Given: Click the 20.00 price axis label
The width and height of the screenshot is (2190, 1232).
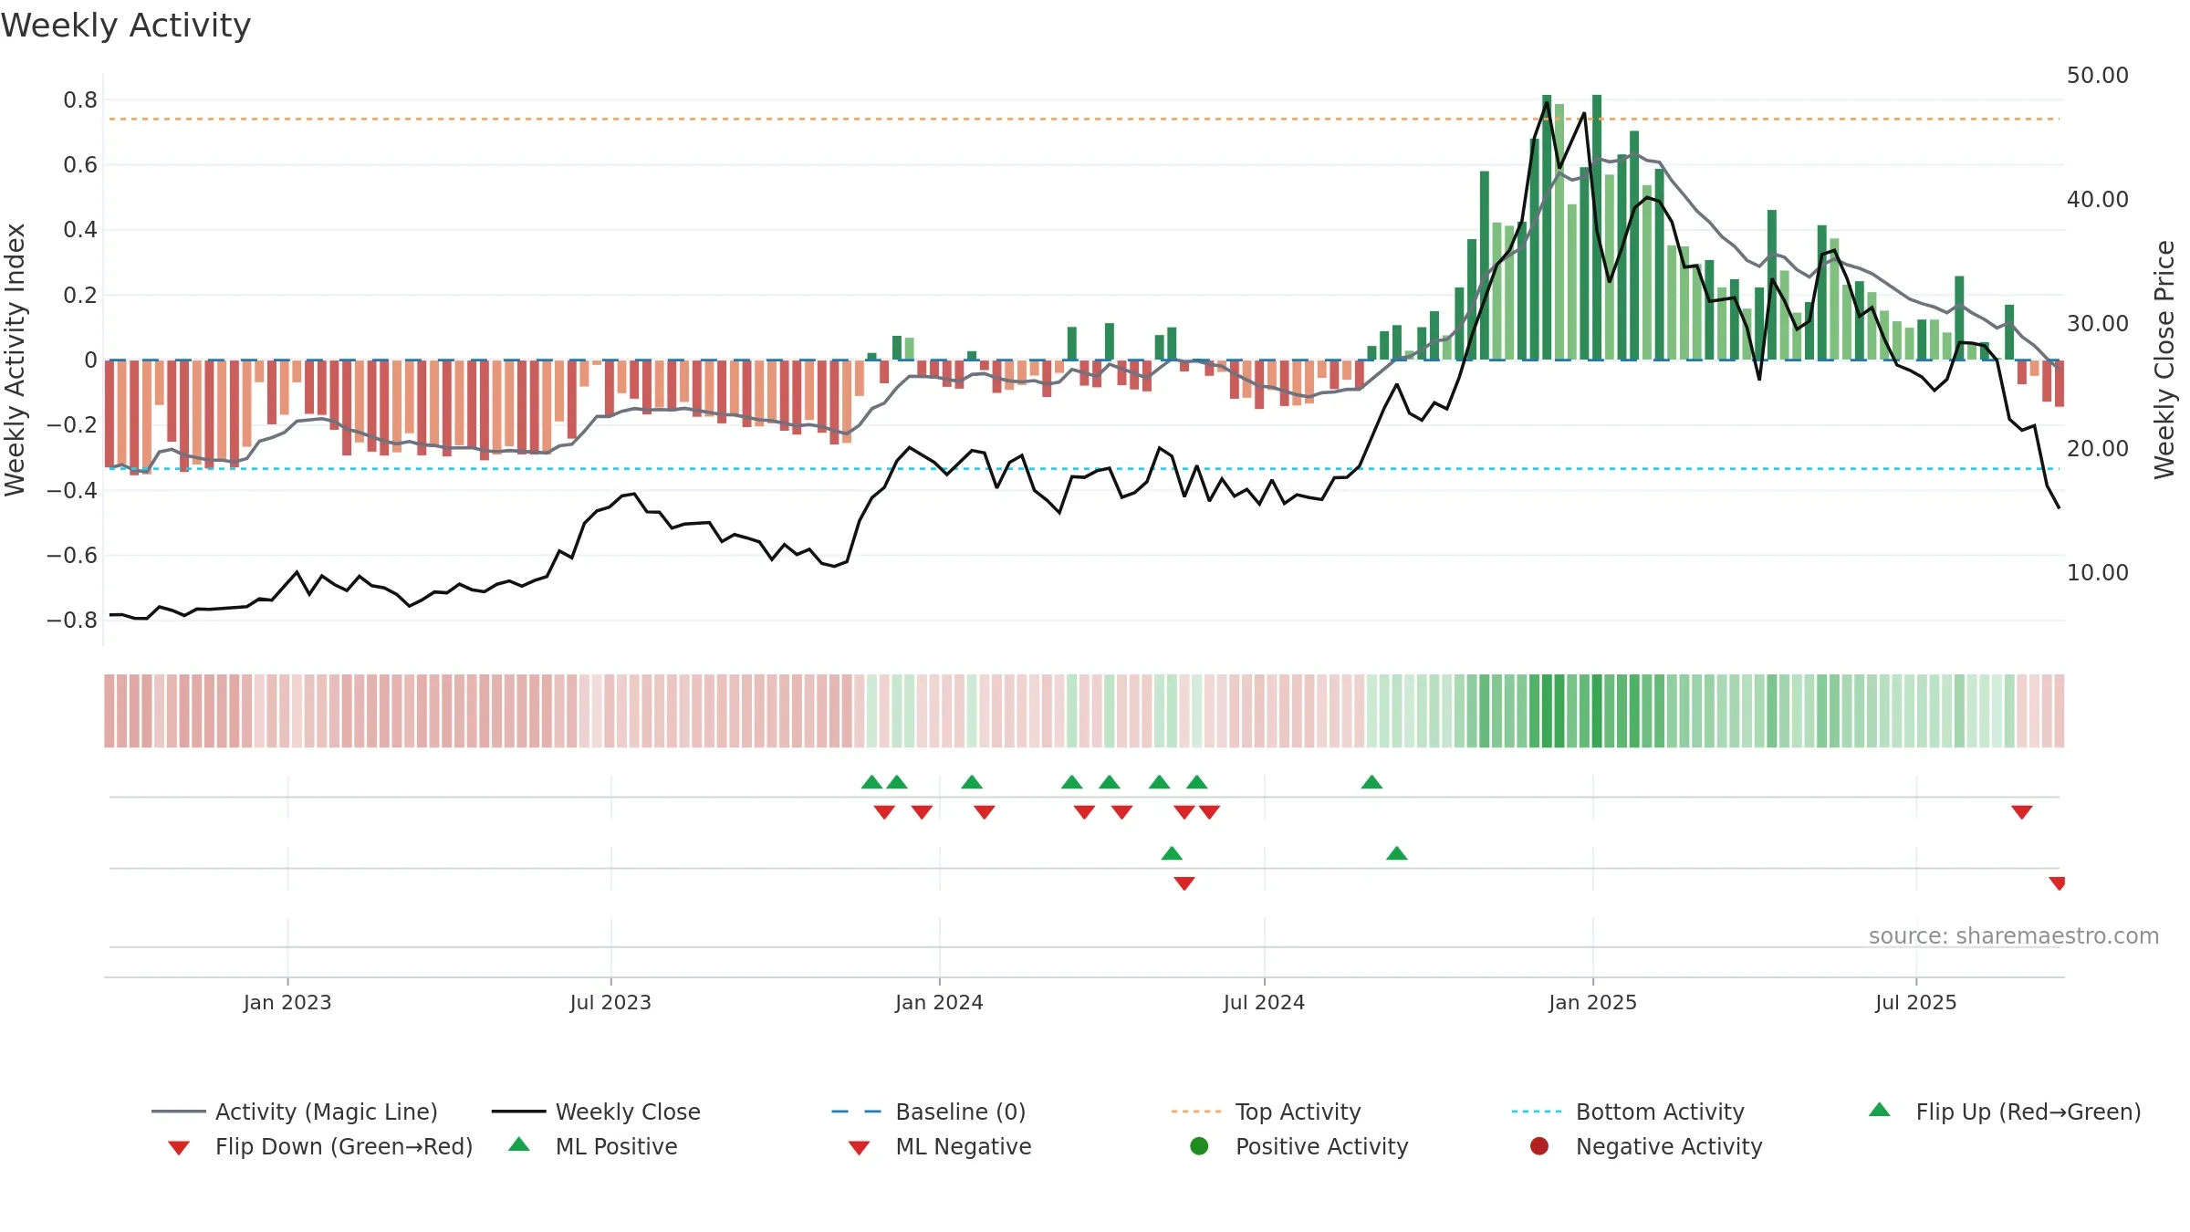Looking at the screenshot, I should tap(2097, 449).
